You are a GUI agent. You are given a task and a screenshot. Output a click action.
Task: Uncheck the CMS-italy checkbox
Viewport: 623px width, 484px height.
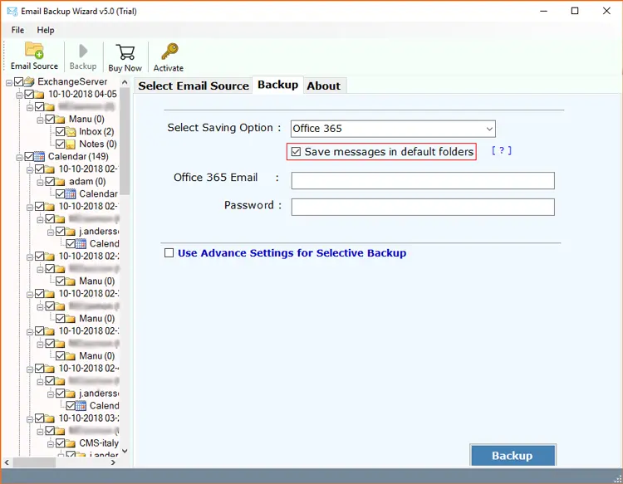click(61, 442)
